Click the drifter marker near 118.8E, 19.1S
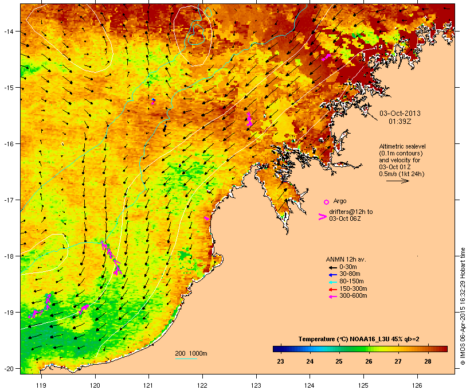Viewport: 470px width, 390px height. (35, 314)
